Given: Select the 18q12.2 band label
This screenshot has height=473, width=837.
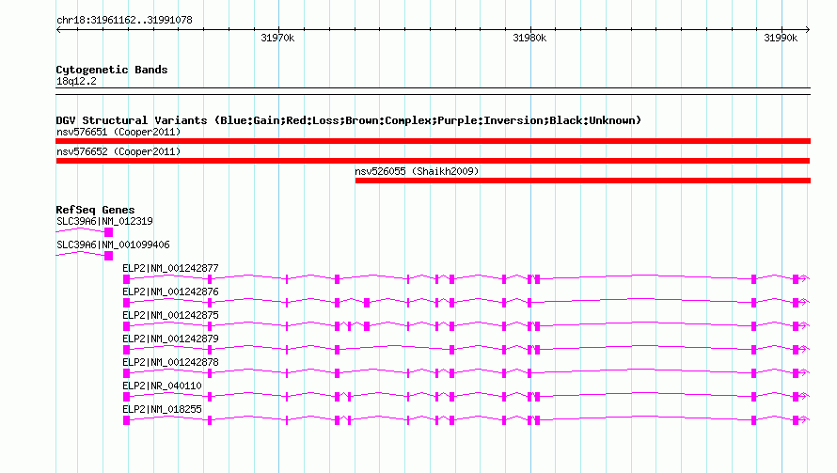Looking at the screenshot, I should tap(76, 81).
